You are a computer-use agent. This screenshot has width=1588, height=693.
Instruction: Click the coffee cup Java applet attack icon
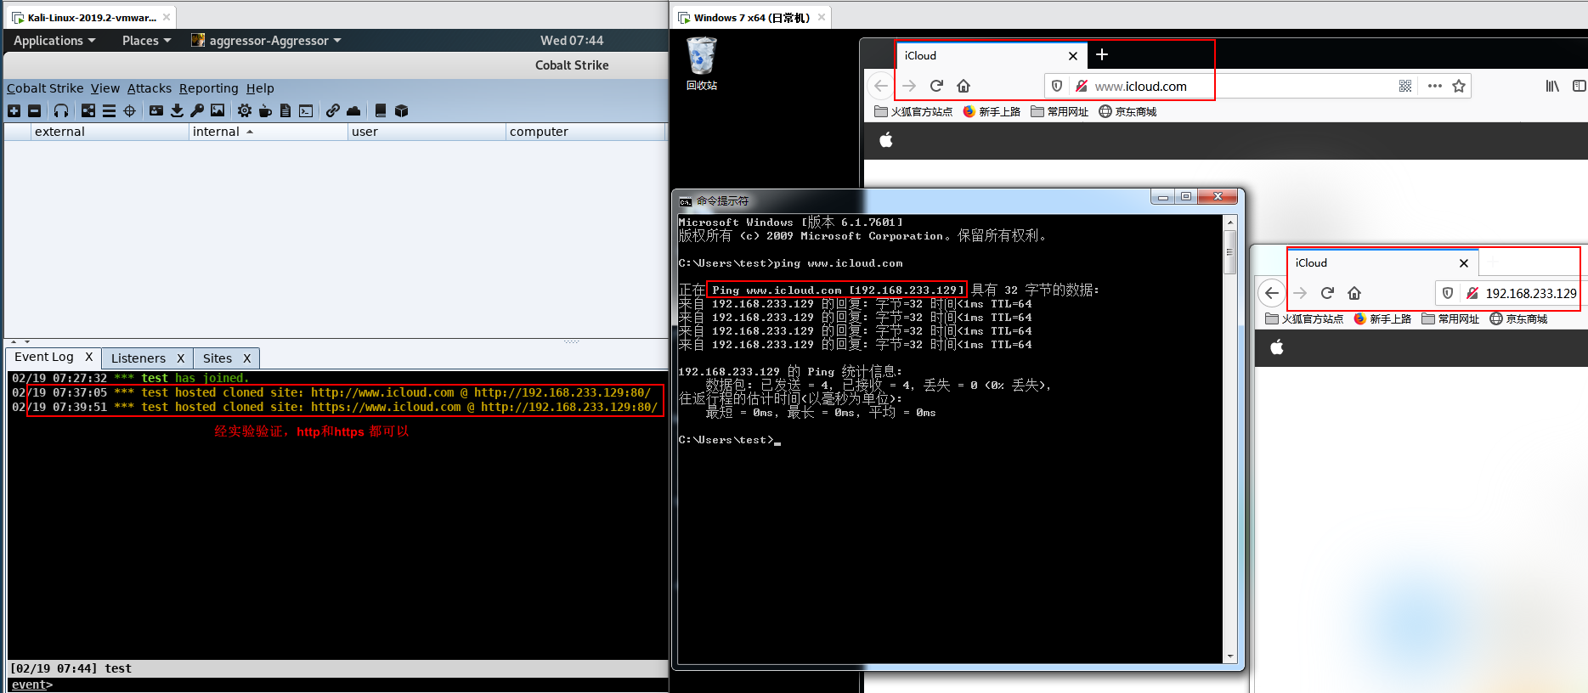(x=265, y=110)
